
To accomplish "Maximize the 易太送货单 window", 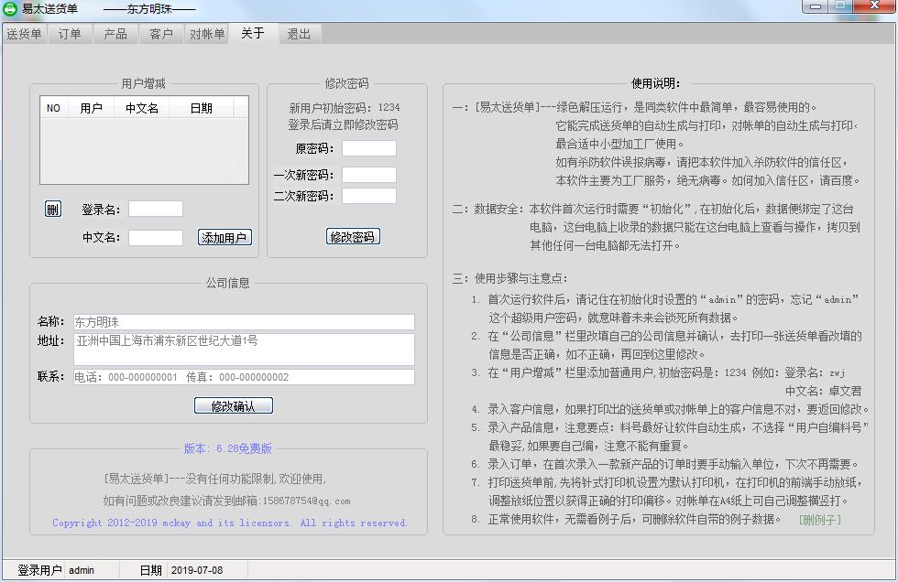I will coord(840,6).
